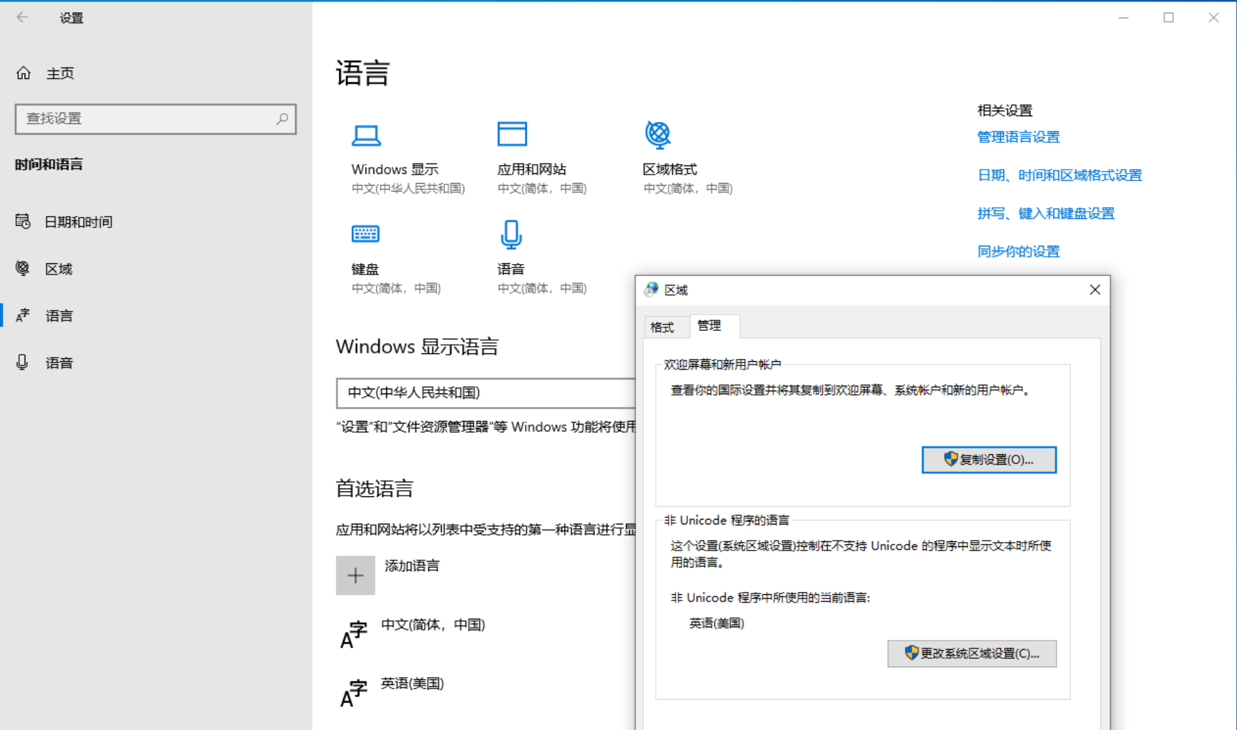1237x730 pixels.
Task: Click the A字 icon beside 英语(美国)
Action: coord(354,693)
